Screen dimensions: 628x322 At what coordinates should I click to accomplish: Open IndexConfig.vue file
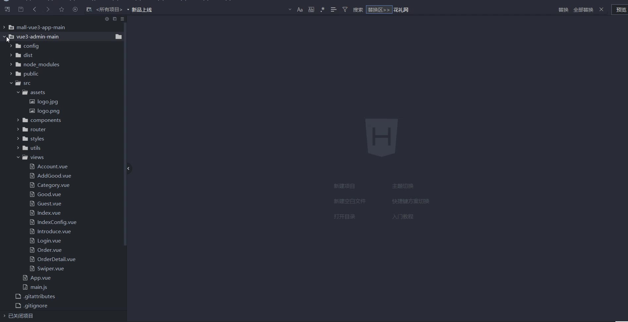tap(57, 222)
